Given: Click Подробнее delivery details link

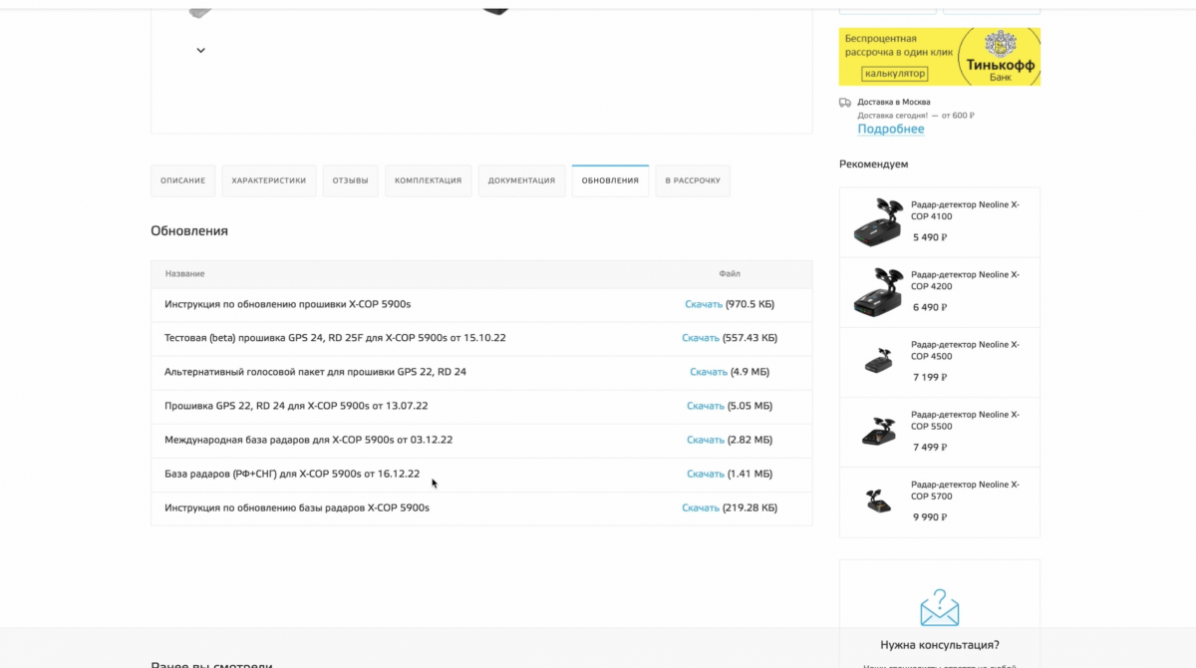Looking at the screenshot, I should pyautogui.click(x=890, y=129).
